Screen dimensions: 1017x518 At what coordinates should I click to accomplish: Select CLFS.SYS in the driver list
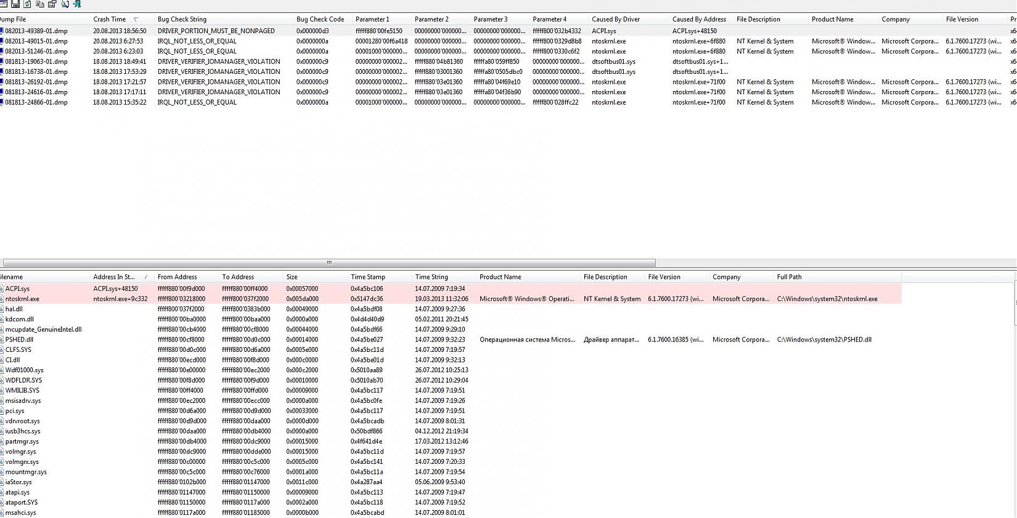pyautogui.click(x=18, y=349)
